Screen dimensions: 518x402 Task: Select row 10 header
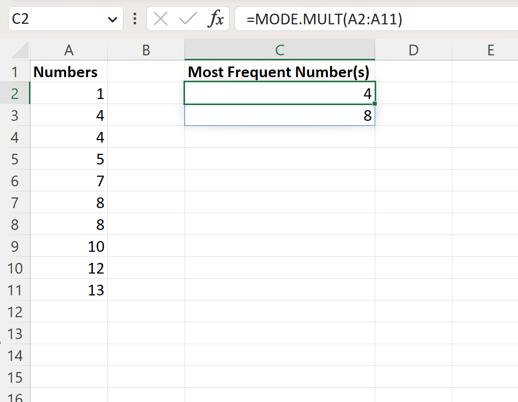coord(15,269)
